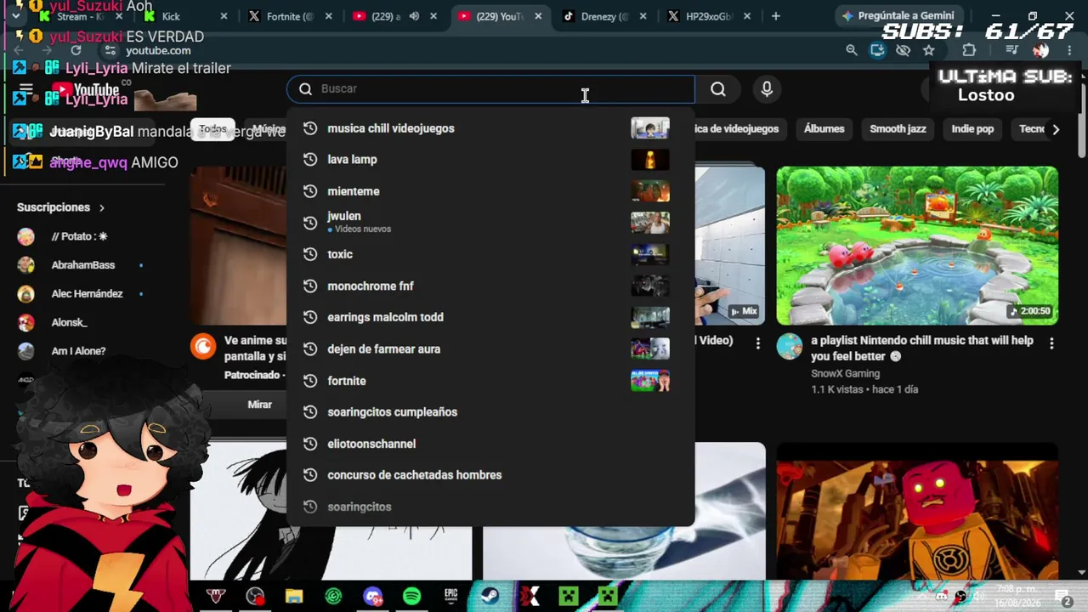Open thumbnail next to "musica chill videojuegos"
The image size is (1088, 612).
(x=650, y=128)
